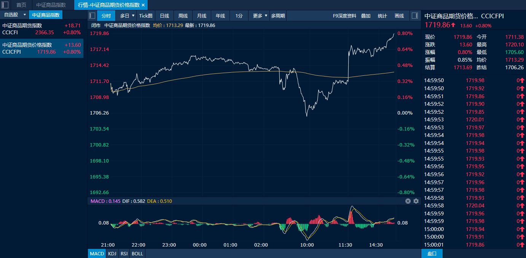Click the 1720.01 tick price

click(475, 119)
